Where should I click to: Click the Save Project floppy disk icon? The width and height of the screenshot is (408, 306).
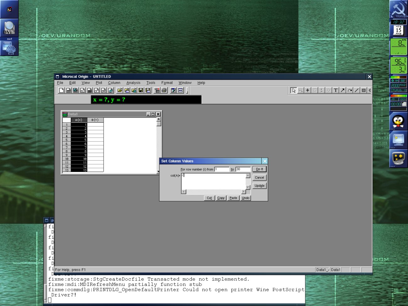[141, 90]
